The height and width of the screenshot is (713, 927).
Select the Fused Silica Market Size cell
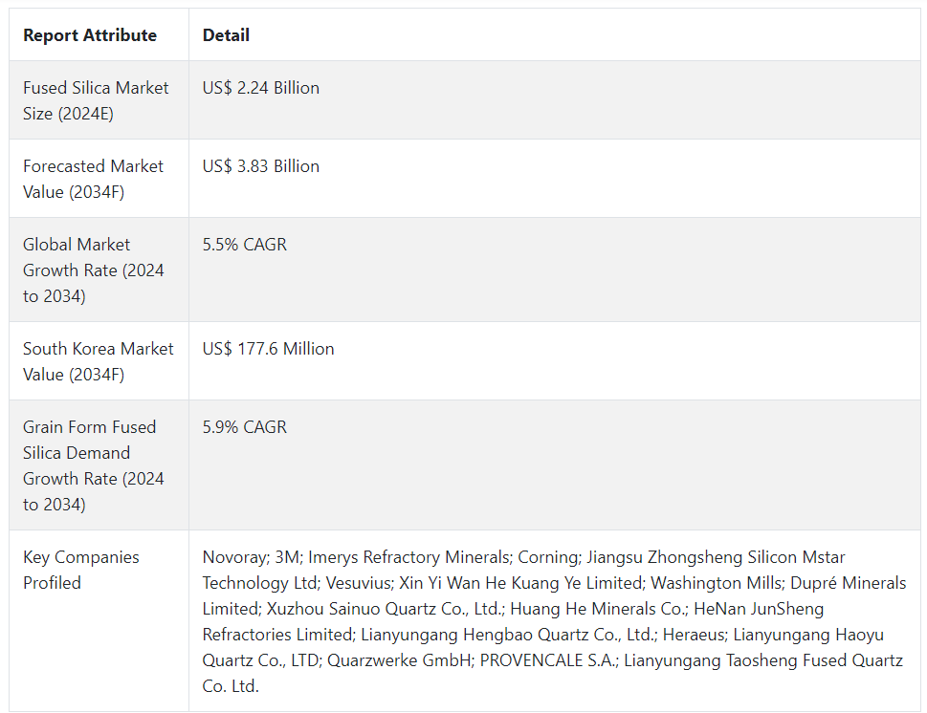96,100
